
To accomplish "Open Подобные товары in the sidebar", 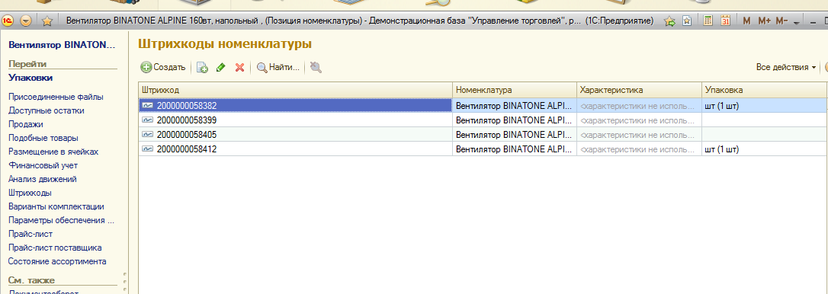I will pyautogui.click(x=43, y=139).
